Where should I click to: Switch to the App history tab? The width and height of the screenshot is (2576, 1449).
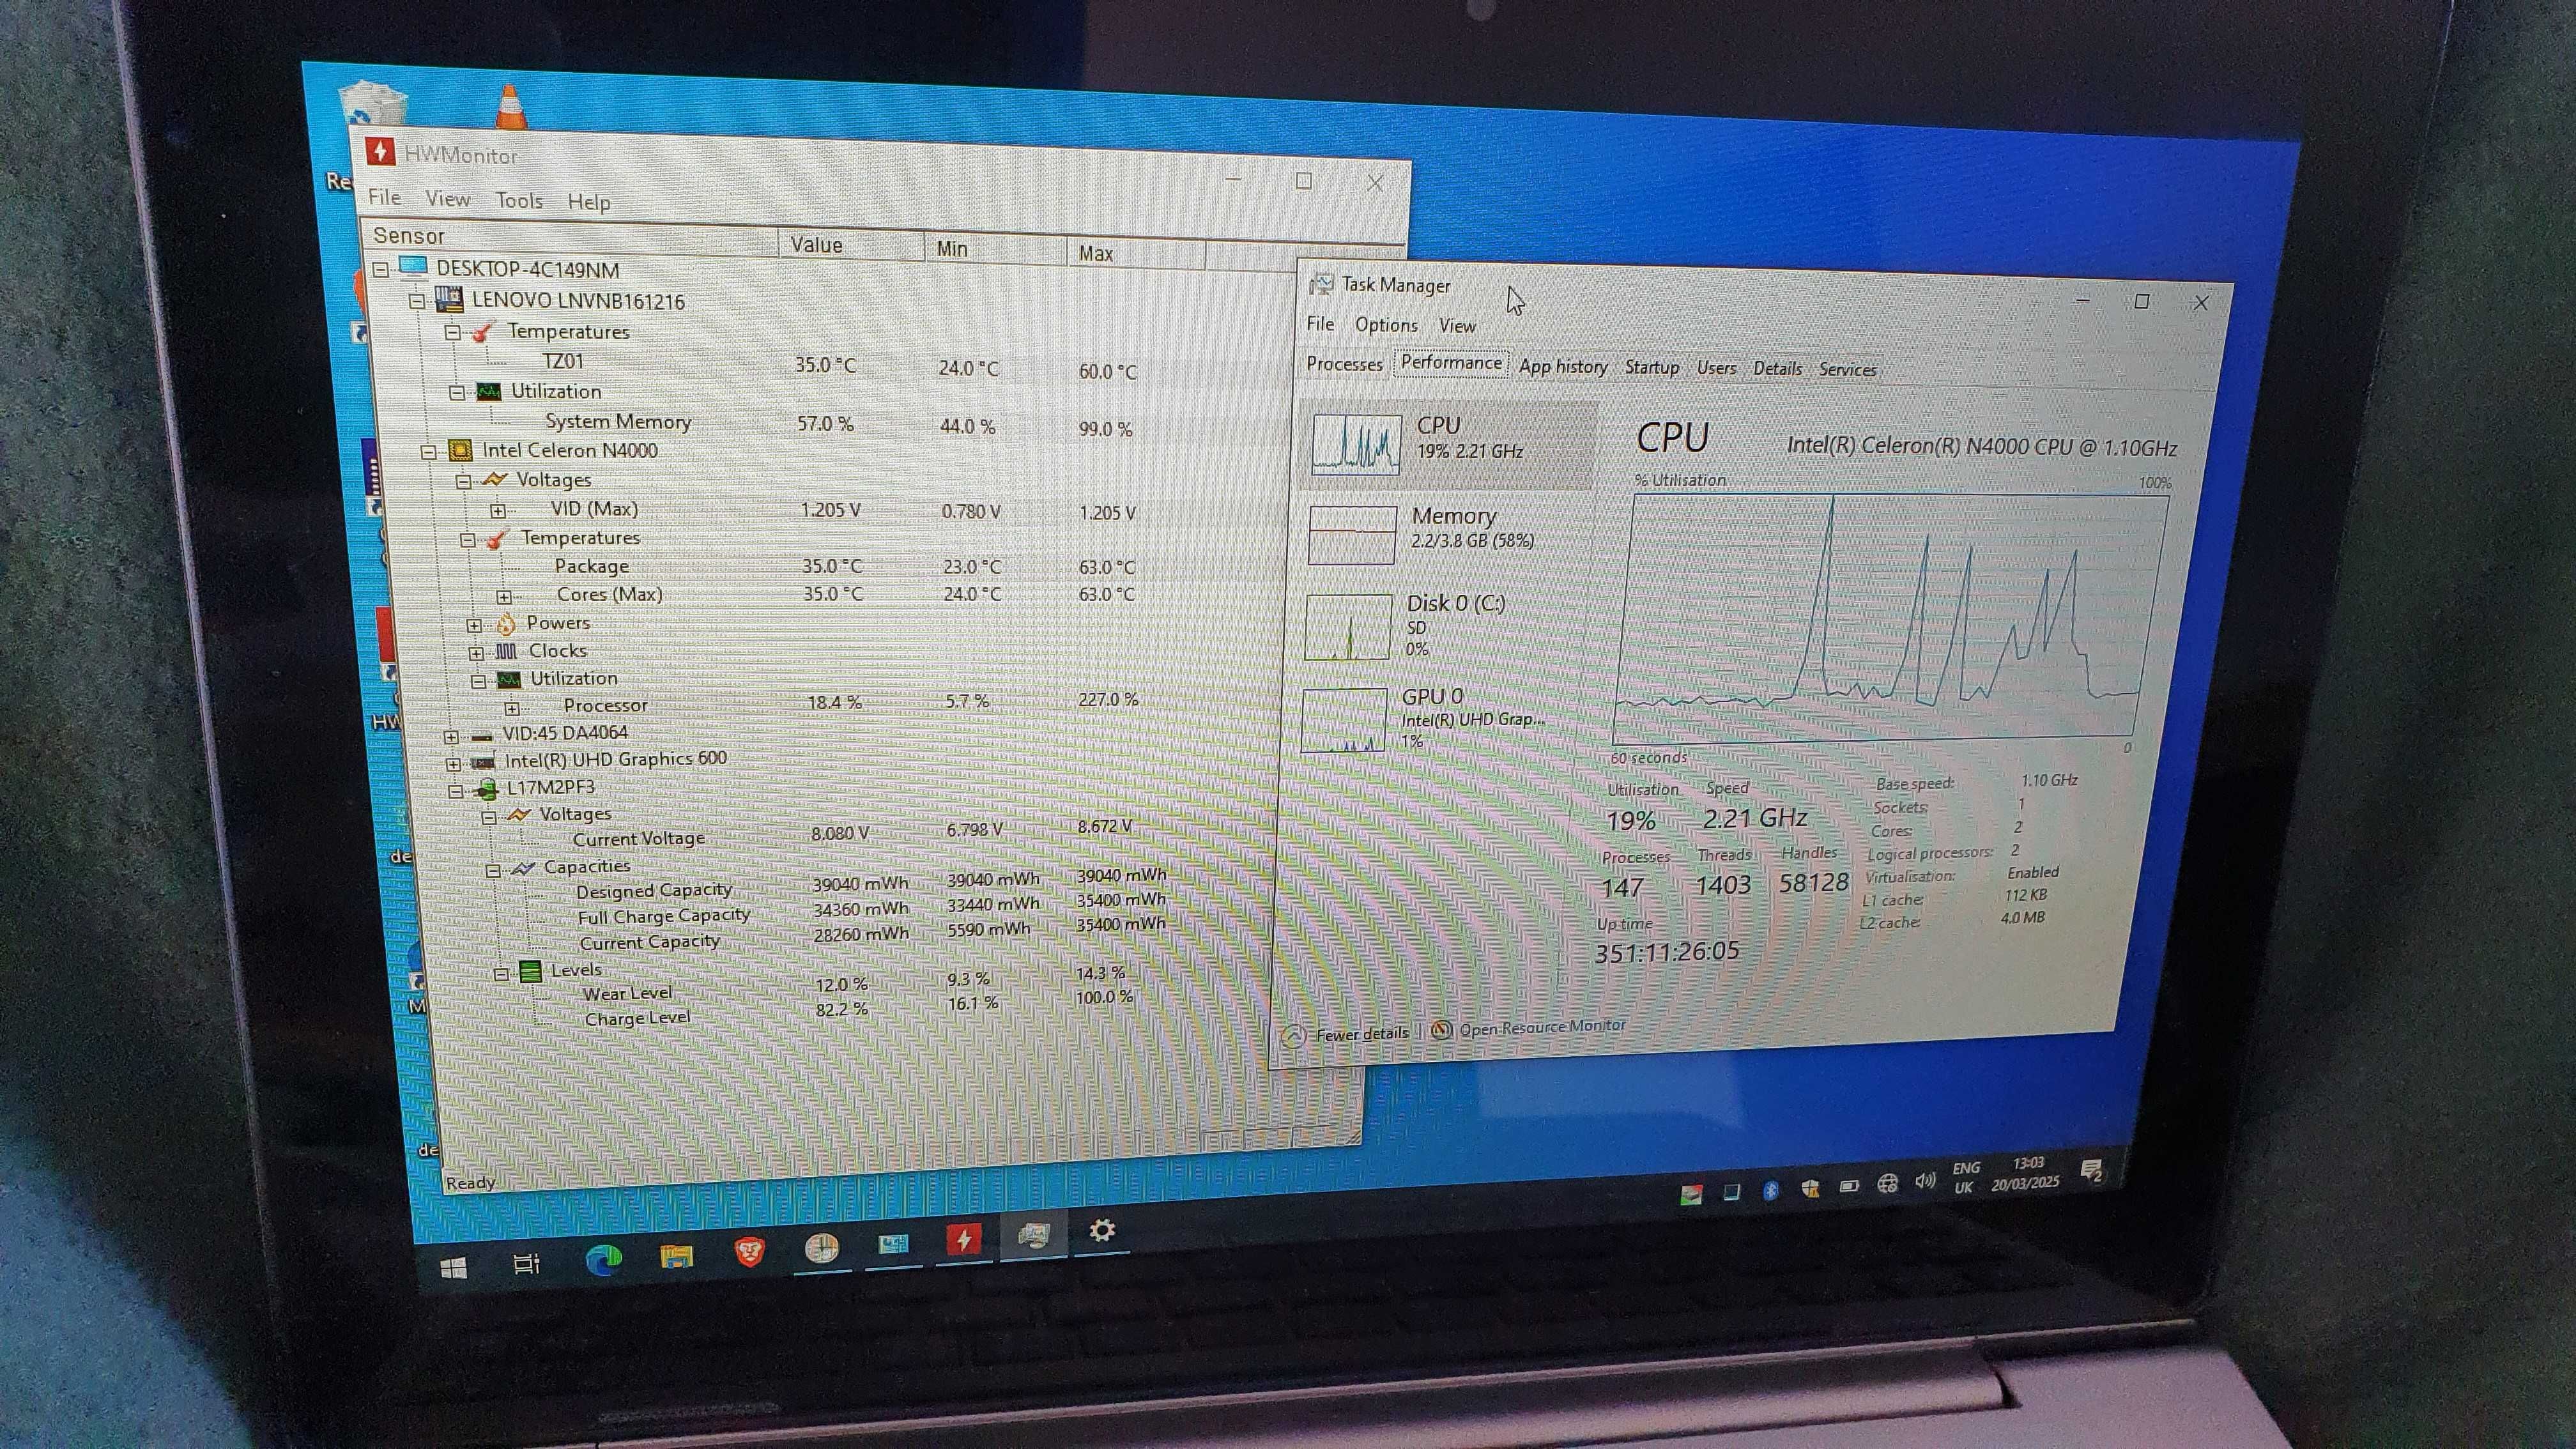[x=1563, y=367]
